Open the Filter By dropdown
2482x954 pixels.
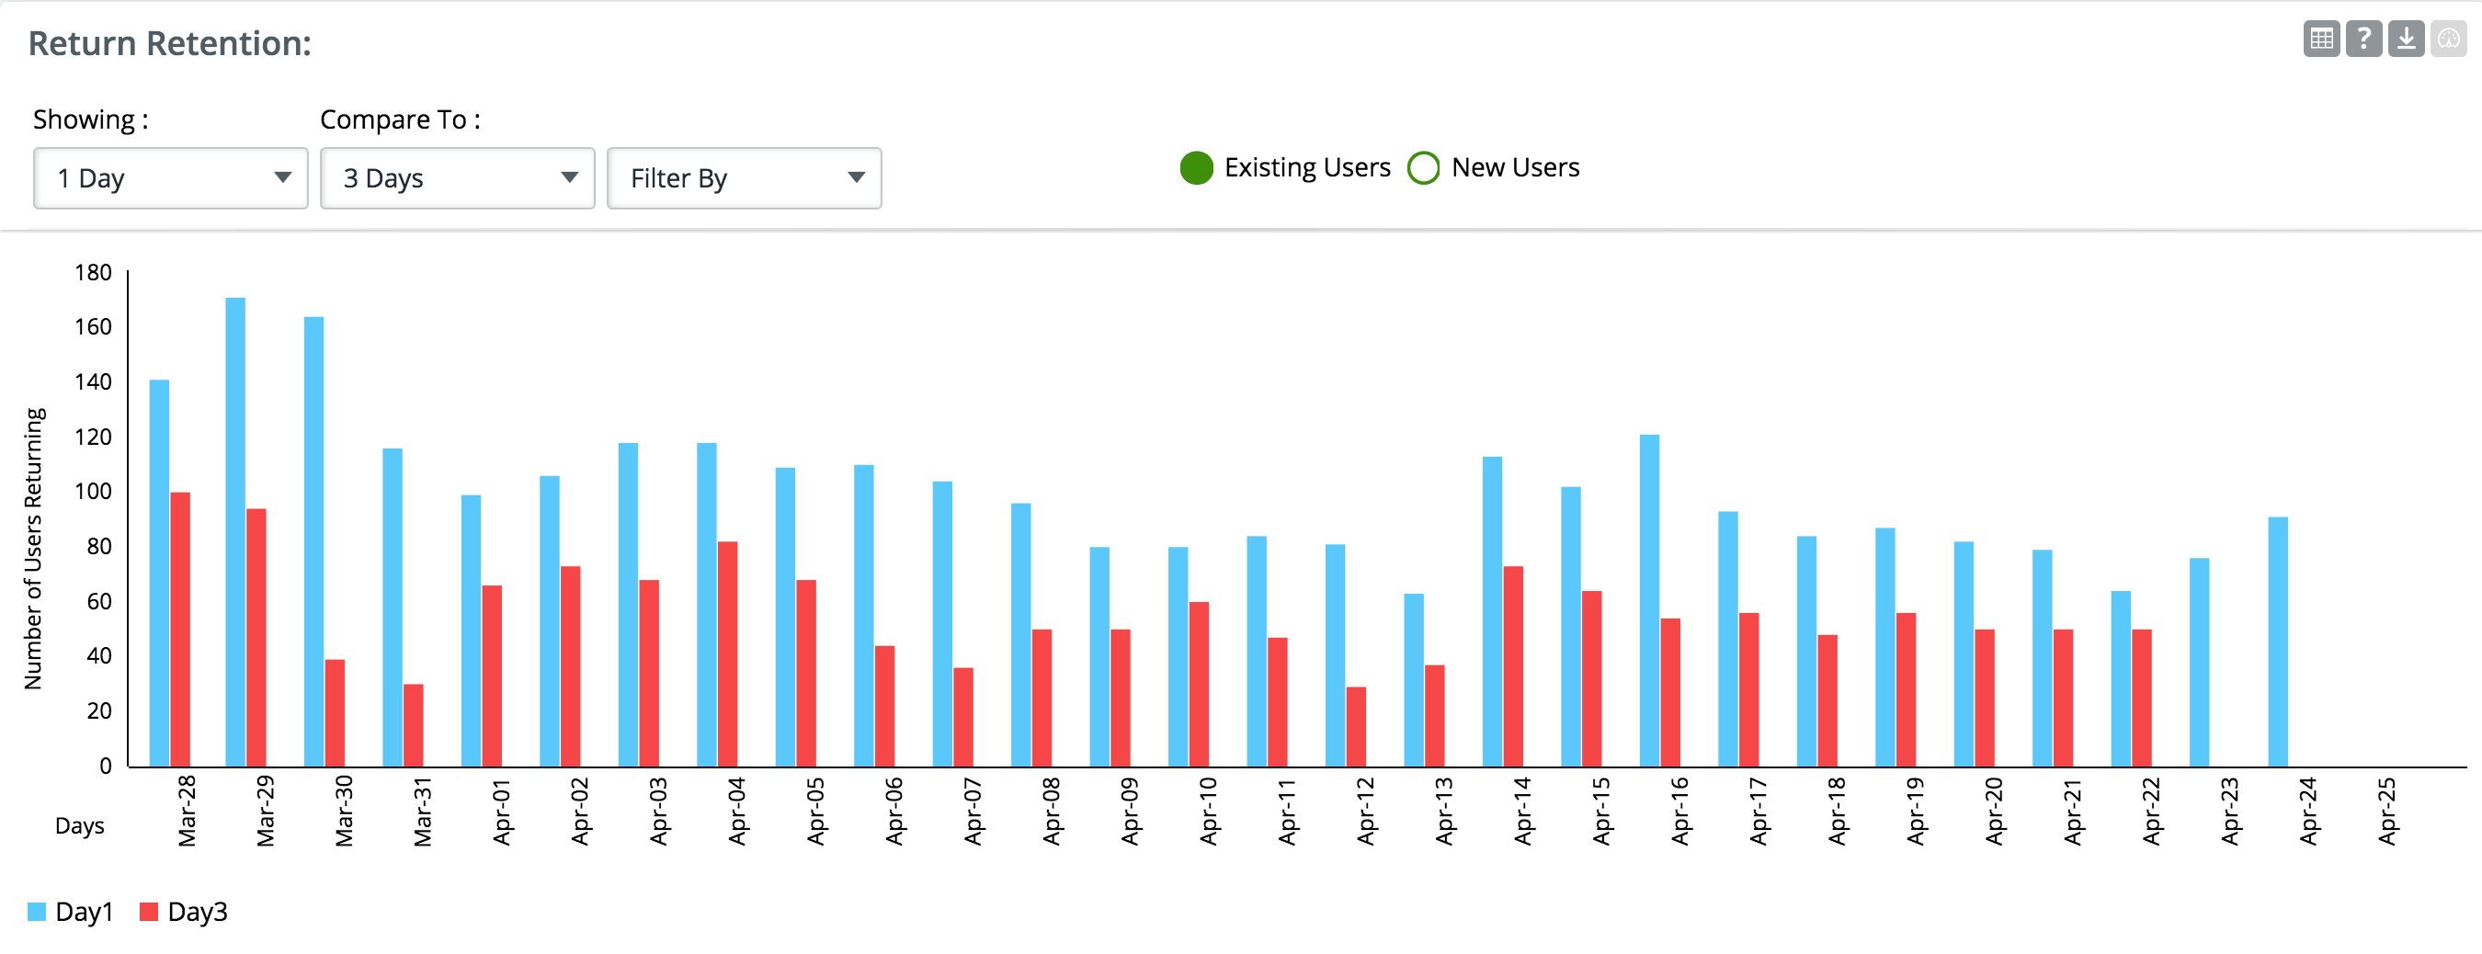745,178
